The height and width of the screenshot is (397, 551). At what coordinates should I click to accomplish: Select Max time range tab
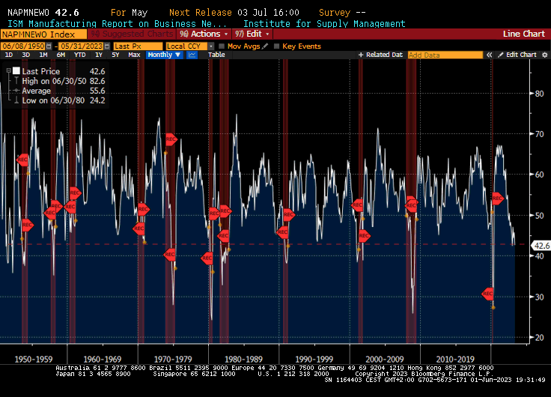[134, 55]
